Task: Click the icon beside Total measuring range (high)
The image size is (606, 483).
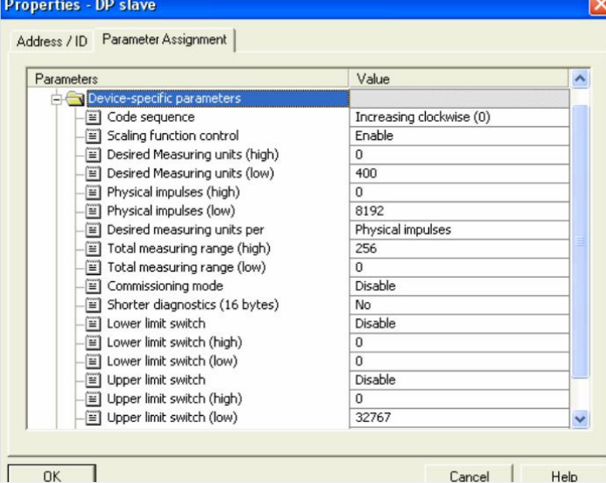Action: (93, 249)
